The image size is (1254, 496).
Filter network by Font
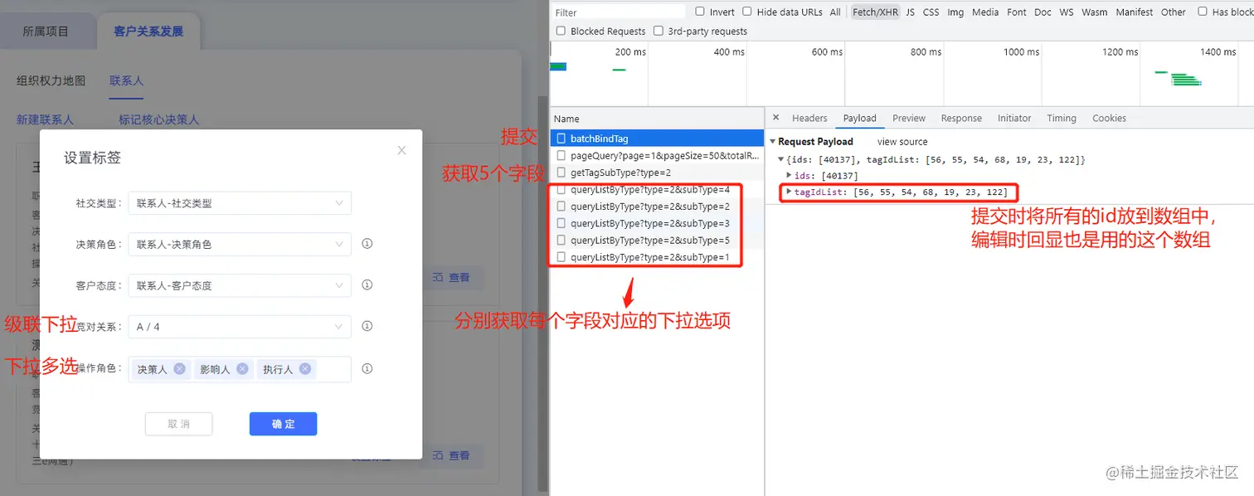pos(1017,12)
